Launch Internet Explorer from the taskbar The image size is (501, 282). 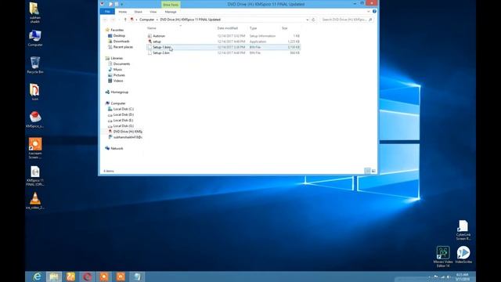coord(38,277)
